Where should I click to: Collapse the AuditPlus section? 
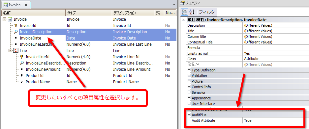coord(189,115)
